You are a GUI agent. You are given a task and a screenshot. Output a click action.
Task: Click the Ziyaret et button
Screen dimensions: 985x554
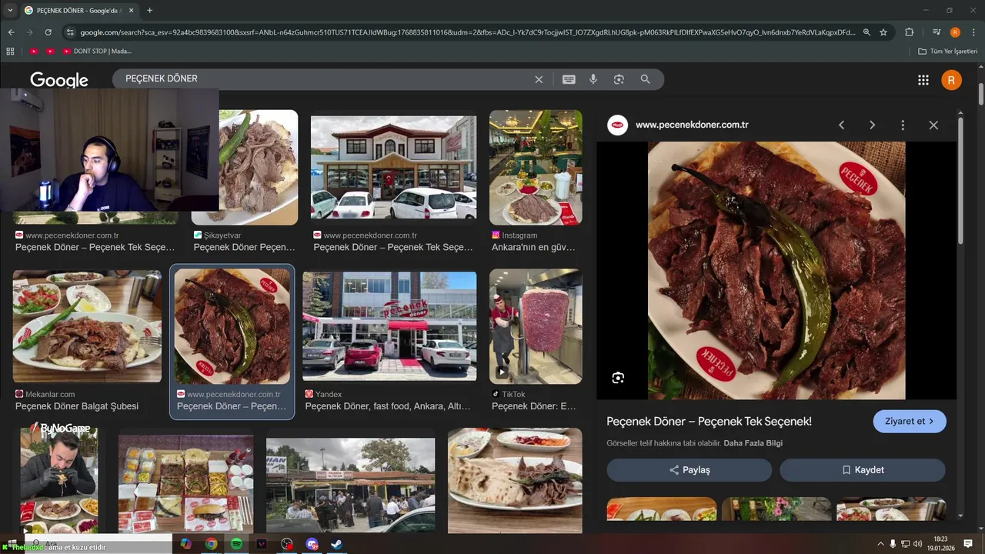pos(910,422)
